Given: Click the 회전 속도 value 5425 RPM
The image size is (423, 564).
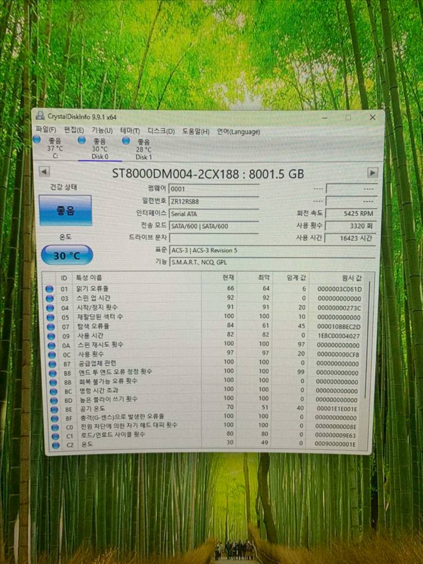Looking at the screenshot, I should (351, 213).
